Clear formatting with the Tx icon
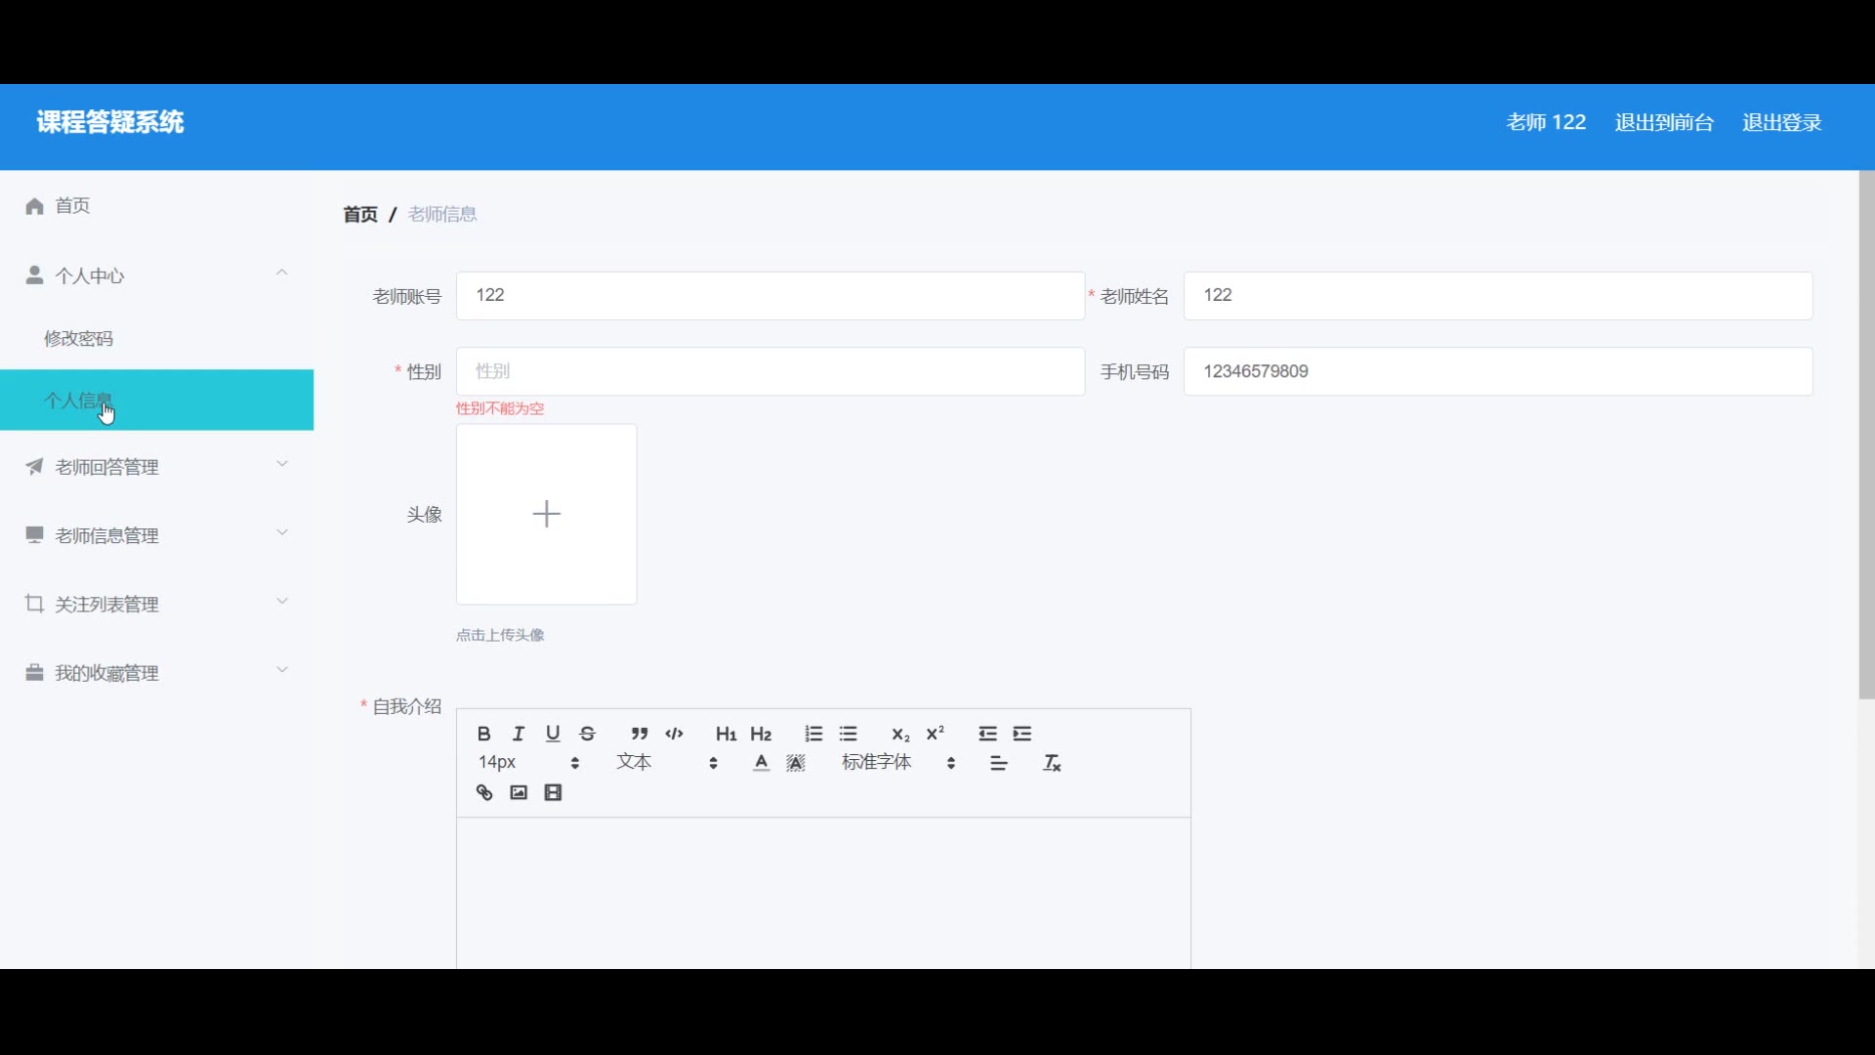 pos(1052,763)
